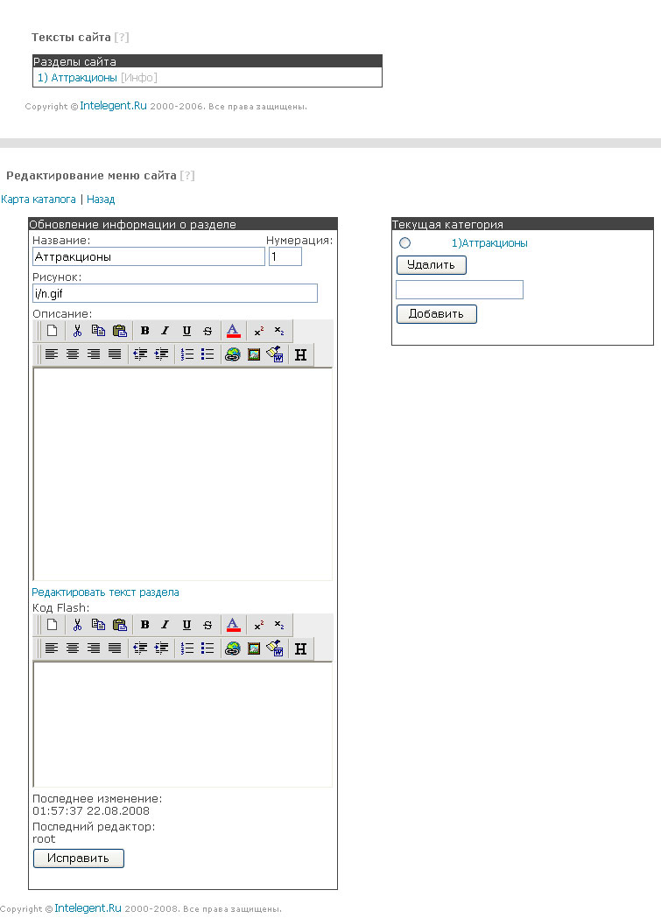Image resolution: width=661 pixels, height=918 pixels.
Task: Open the Карта каталога link
Action: click(39, 199)
